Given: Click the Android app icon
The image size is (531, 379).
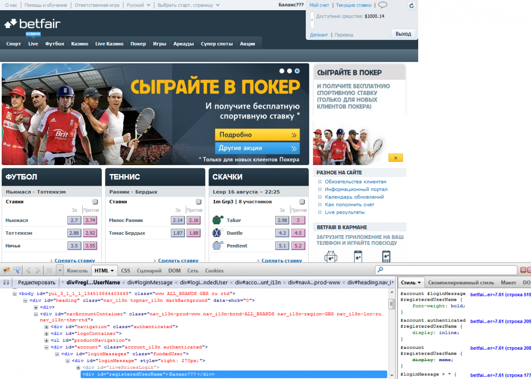Looking at the screenshot, I should pos(330,256).
